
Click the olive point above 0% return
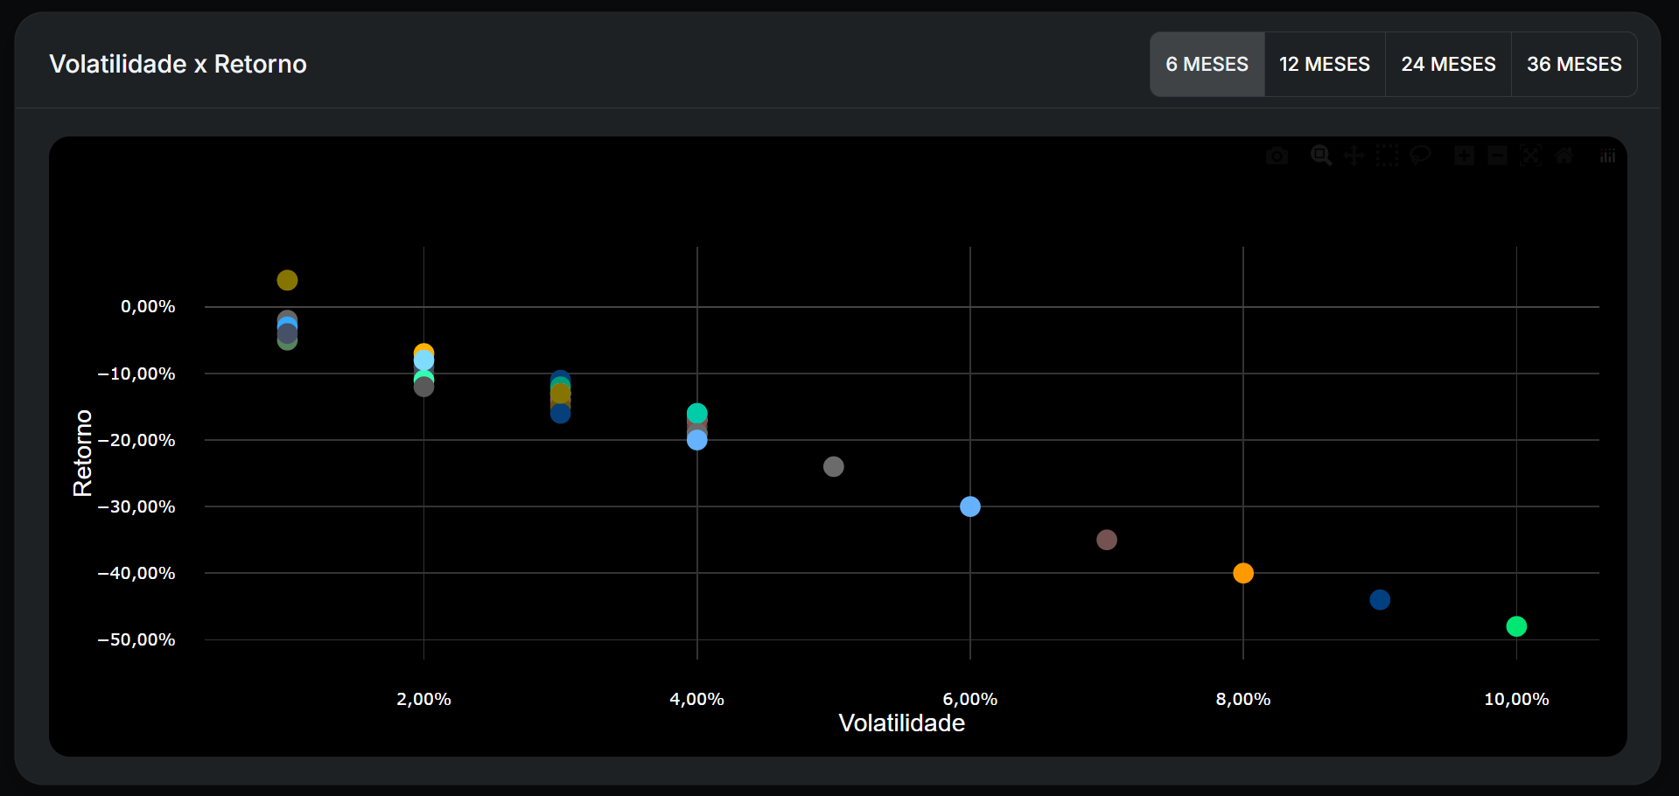pos(287,280)
